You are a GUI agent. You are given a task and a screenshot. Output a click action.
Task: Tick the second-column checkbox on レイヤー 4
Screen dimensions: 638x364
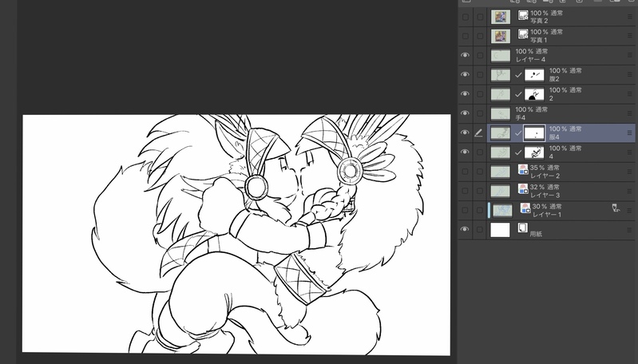click(480, 55)
